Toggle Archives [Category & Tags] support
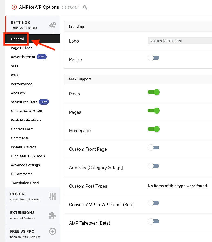Image resolution: width=212 pixels, height=242 pixels. pos(153,166)
